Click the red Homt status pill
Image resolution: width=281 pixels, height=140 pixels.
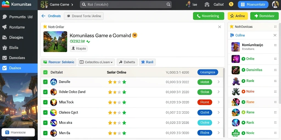click(205, 102)
